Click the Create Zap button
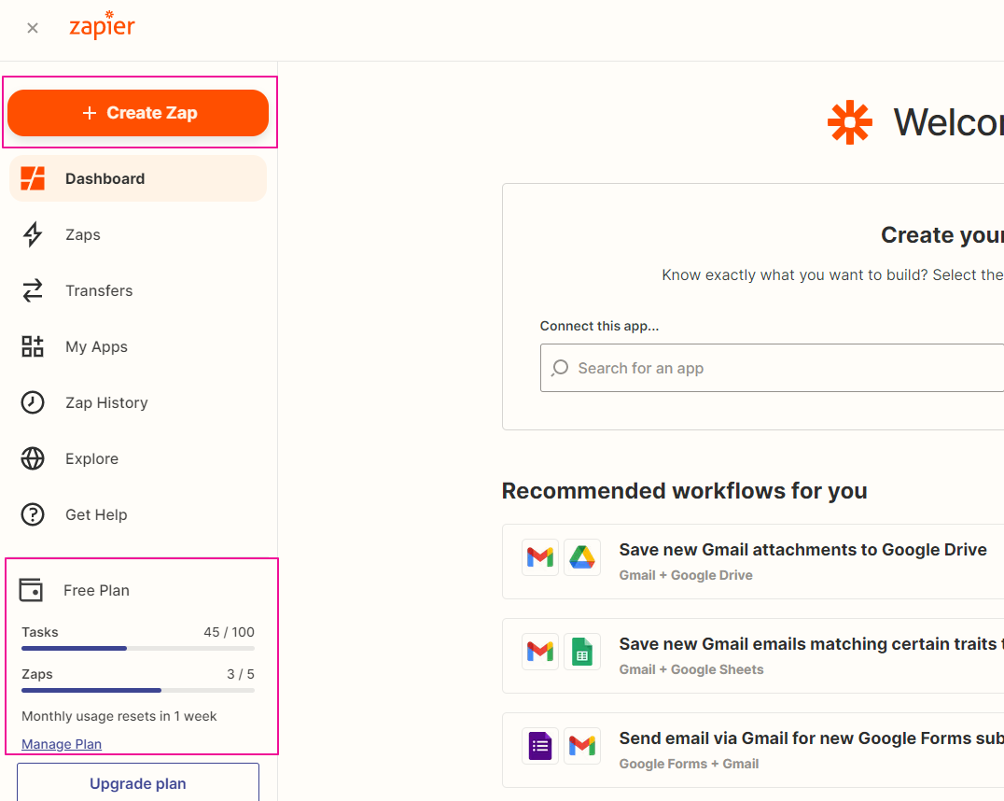Image resolution: width=1004 pixels, height=801 pixels. pos(138,113)
